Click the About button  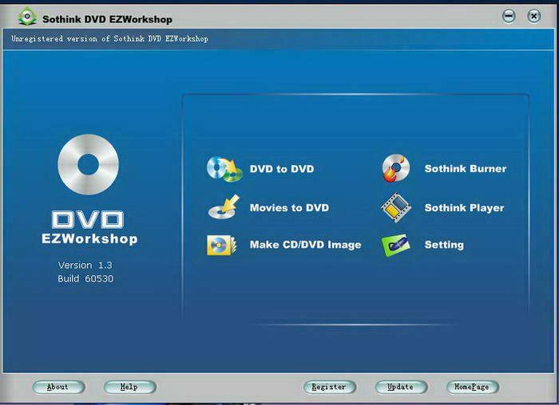pyautogui.click(x=58, y=387)
